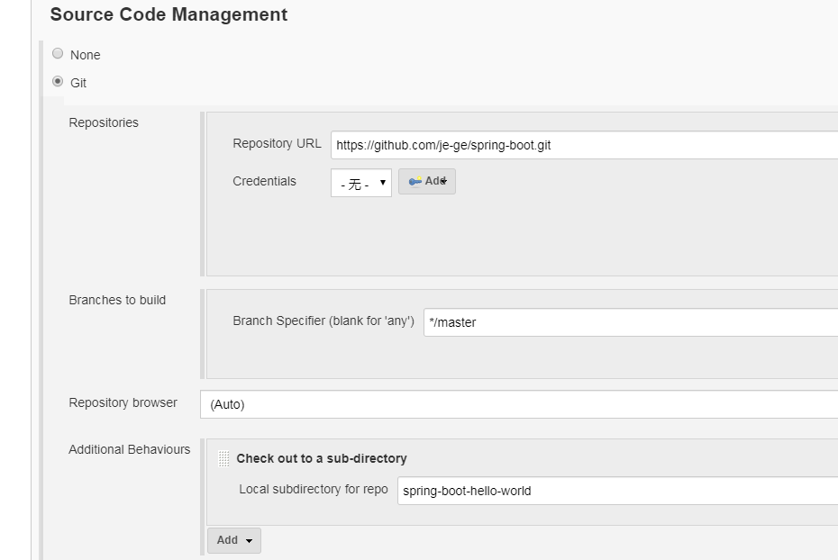838x560 pixels.
Task: Click the Branches to build label
Action: [117, 300]
